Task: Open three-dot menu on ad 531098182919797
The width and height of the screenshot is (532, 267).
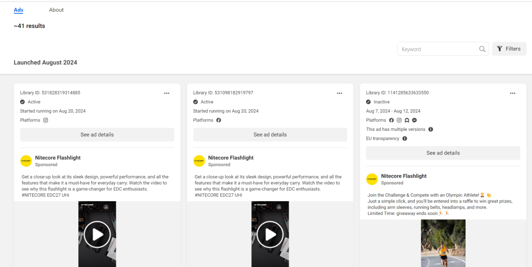Action: click(339, 93)
